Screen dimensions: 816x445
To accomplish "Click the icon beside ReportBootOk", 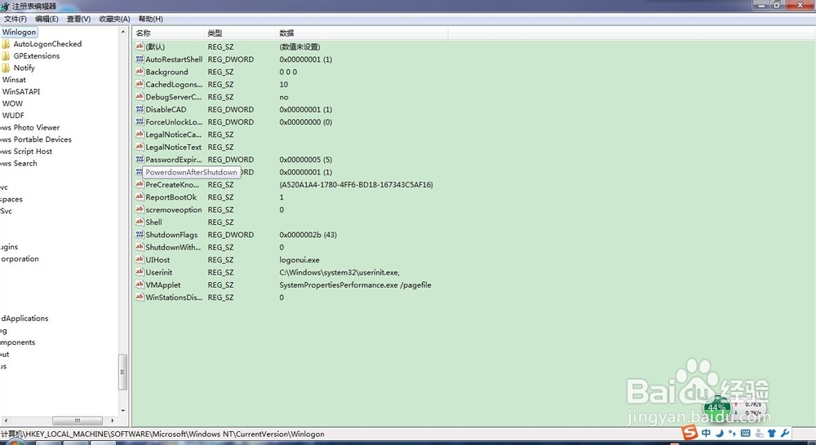I will click(x=139, y=197).
